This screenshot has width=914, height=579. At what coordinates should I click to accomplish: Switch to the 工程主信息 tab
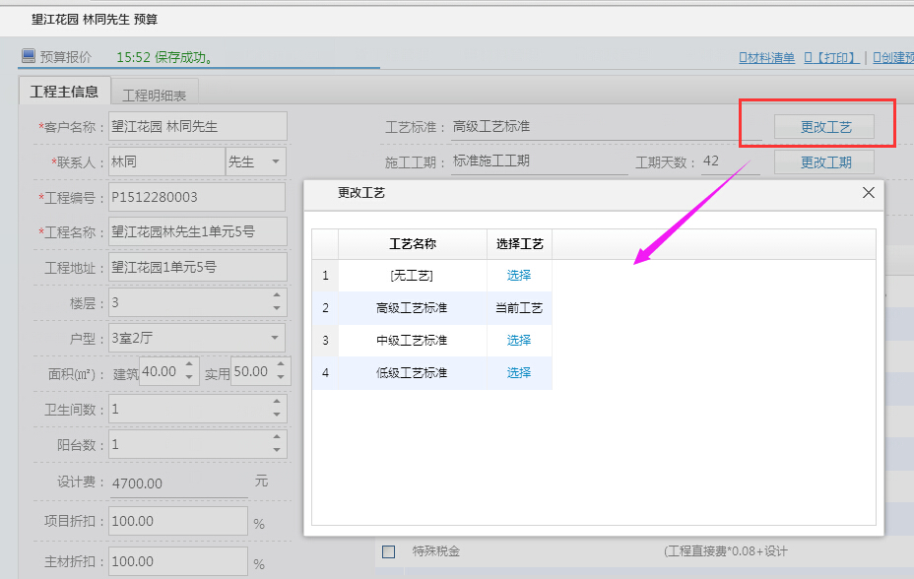point(63,91)
